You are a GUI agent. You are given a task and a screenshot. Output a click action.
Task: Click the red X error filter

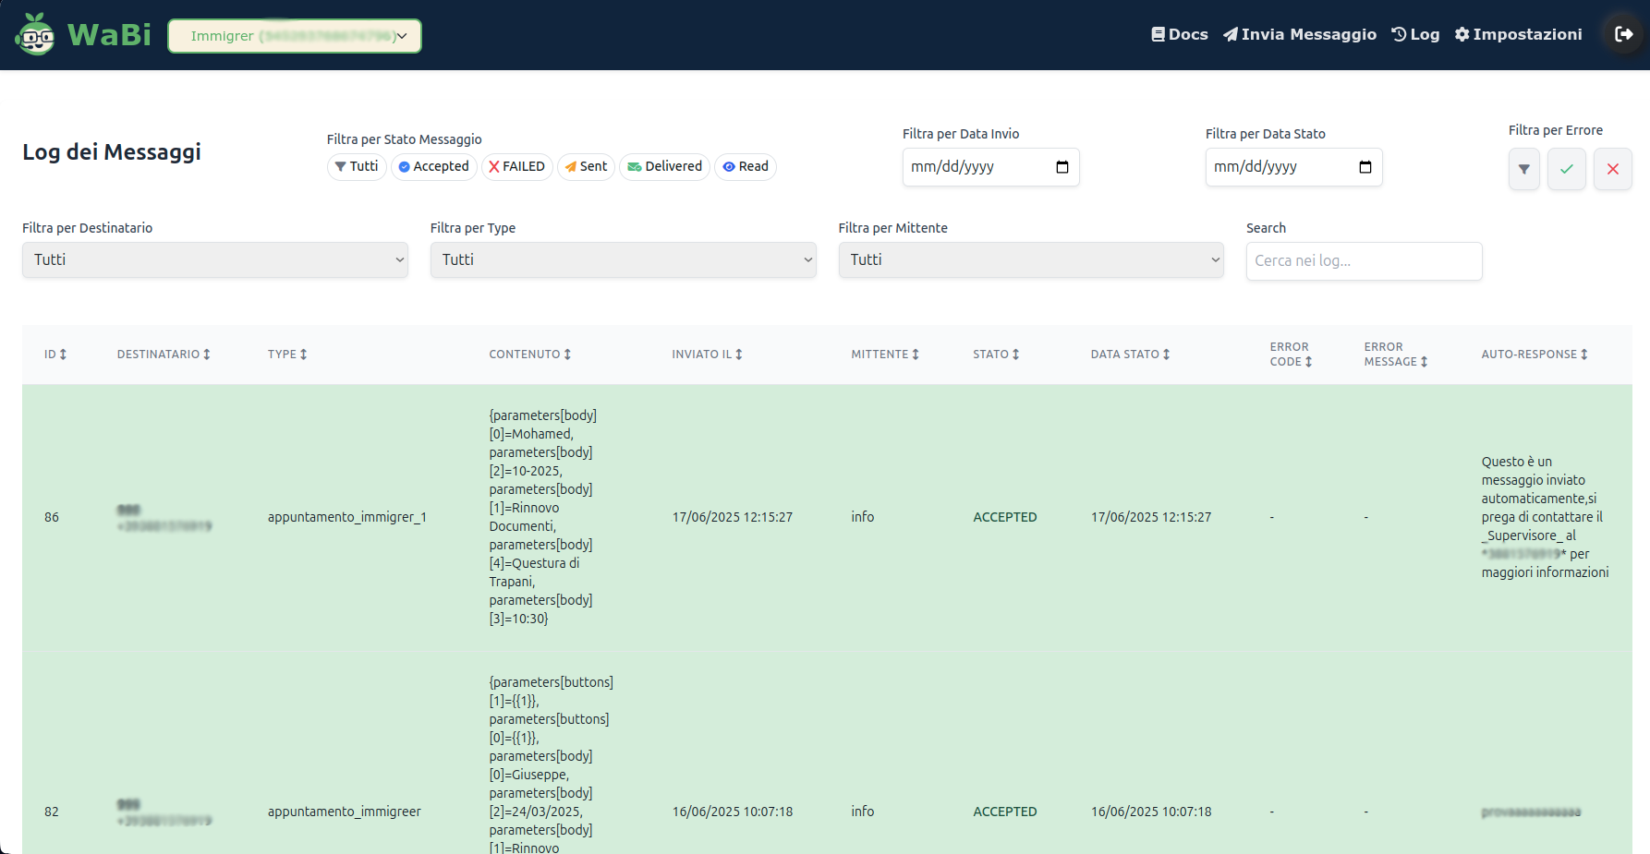click(1612, 169)
